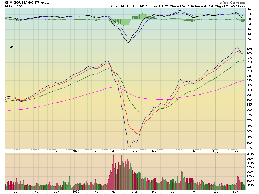Click the 305 price axis label

click(249, 85)
